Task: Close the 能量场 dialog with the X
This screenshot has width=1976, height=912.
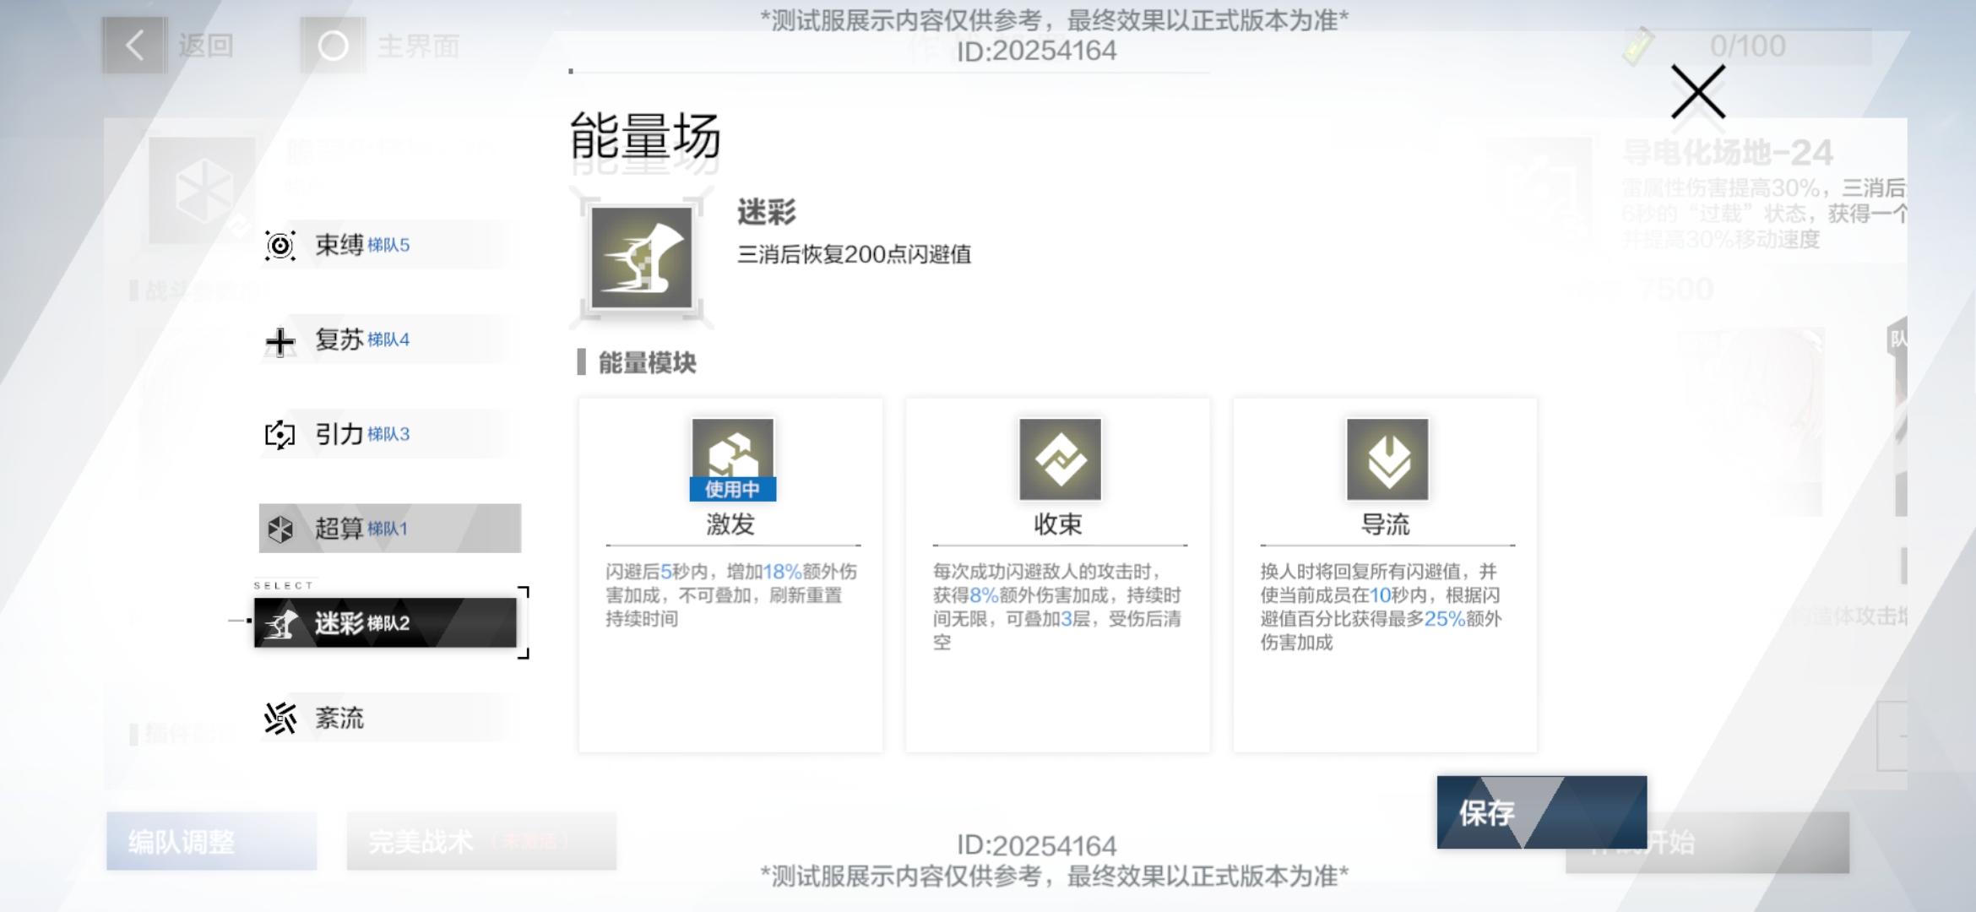Action: [1698, 93]
